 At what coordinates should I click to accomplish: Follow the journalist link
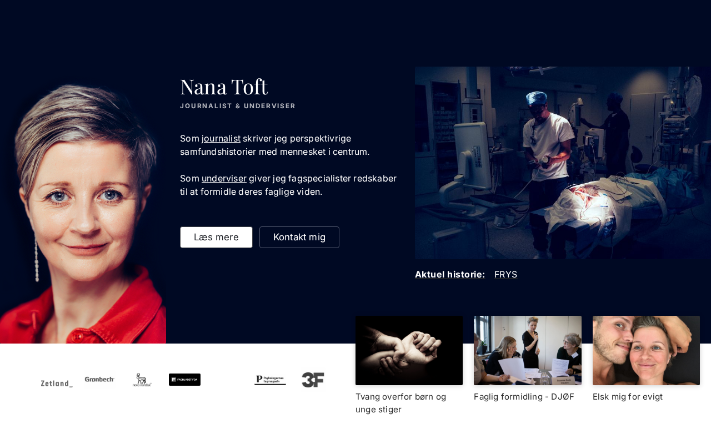(x=221, y=138)
